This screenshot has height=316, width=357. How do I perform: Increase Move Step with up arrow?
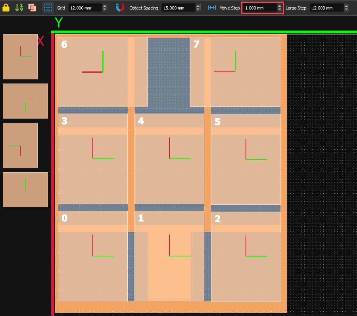[x=280, y=6]
